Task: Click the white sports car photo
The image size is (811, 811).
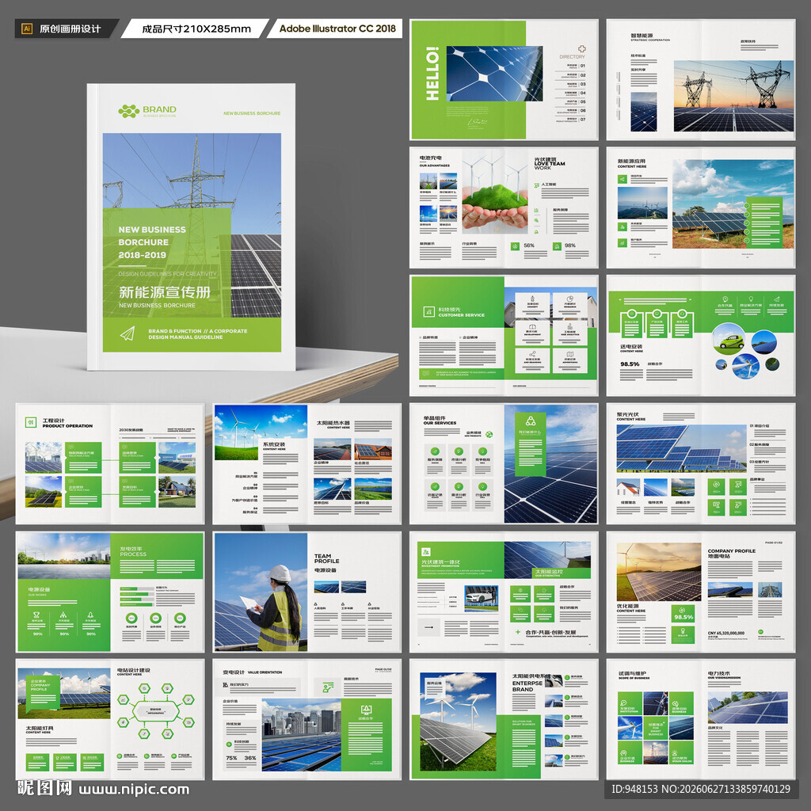Action: (x=481, y=599)
